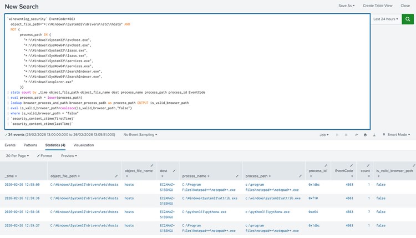Click process_path c:\windows\system32\attrib.exe cell
The image size is (416, 238).
273,198
